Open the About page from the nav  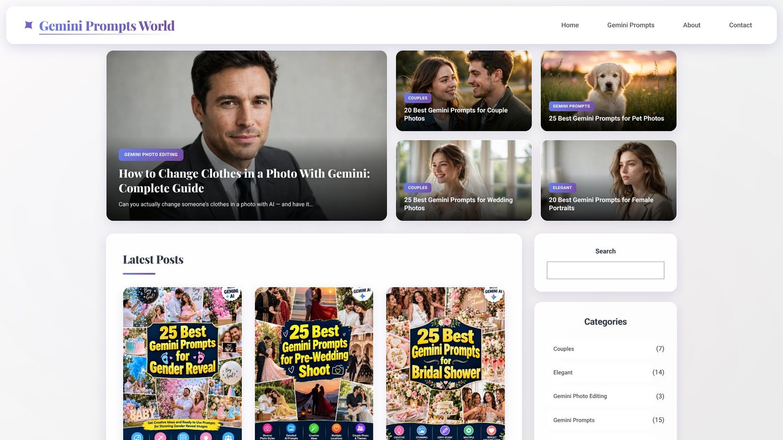[691, 25]
